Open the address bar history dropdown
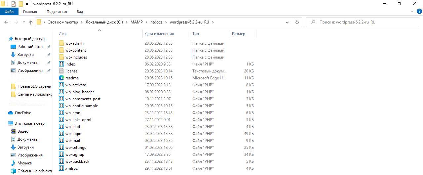Viewport: 423px width, 175px height. tap(287, 22)
